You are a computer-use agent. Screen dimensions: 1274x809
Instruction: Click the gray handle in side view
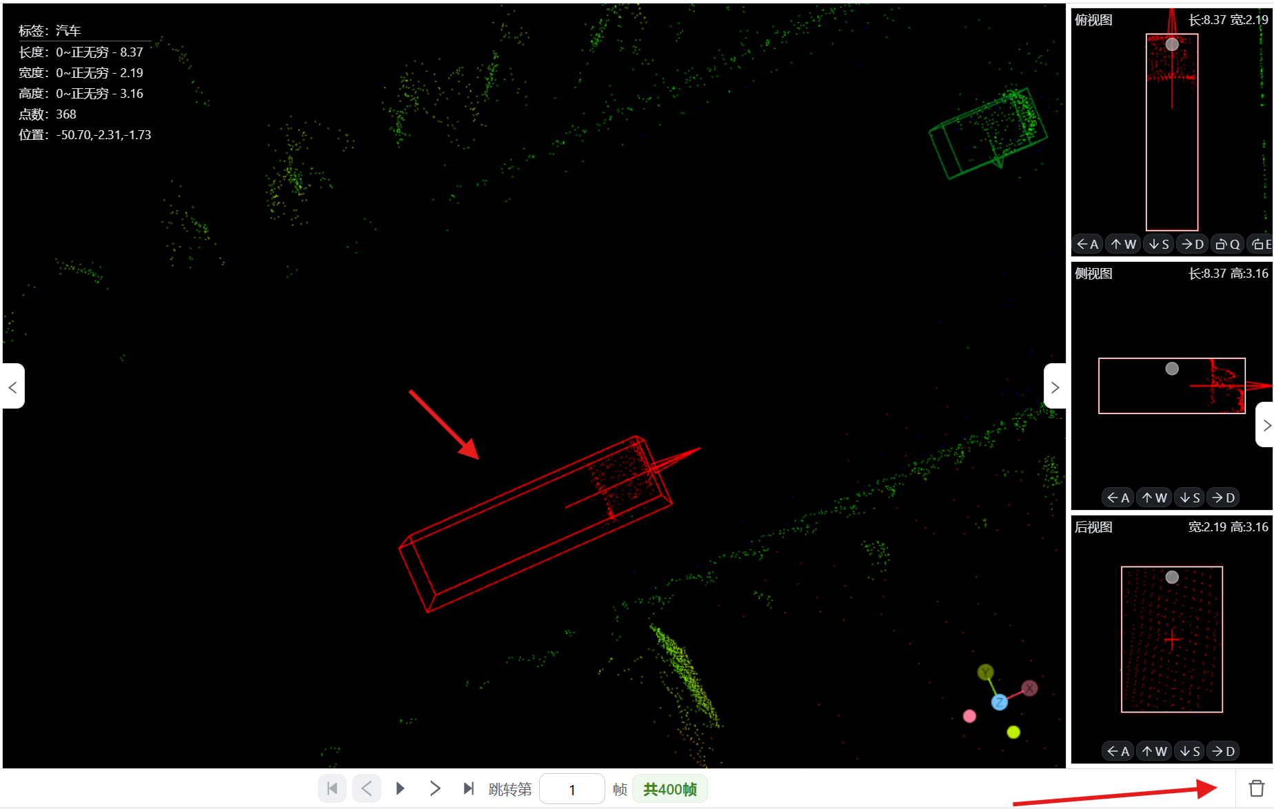click(x=1172, y=369)
